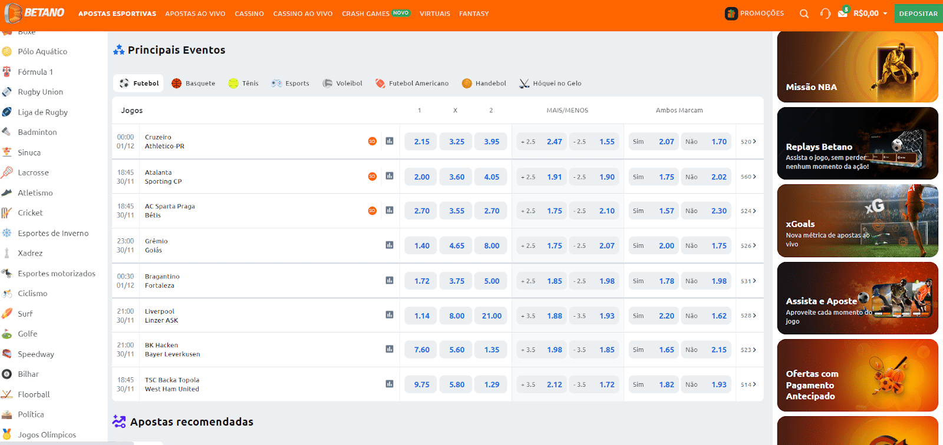Viewport: 943px width, 445px height.
Task: Open stats chart icon for Atalanta match
Action: [x=390, y=176]
